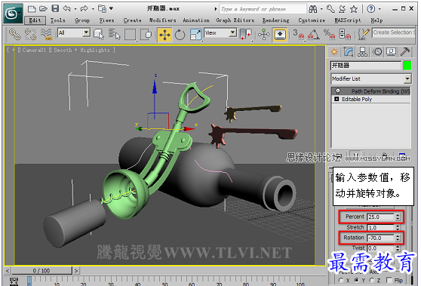Click the time slider 0 / 100
Image resolution: width=421 pixels, height=286 pixels.
41,271
